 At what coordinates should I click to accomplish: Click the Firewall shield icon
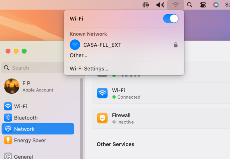click(102, 118)
